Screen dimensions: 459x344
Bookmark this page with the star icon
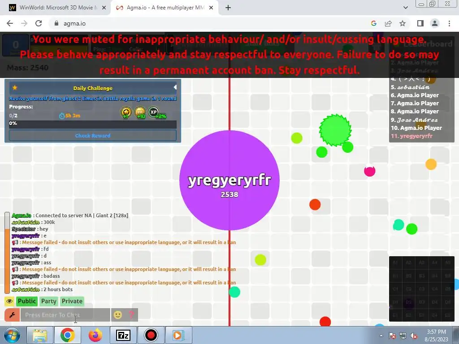[403, 23]
